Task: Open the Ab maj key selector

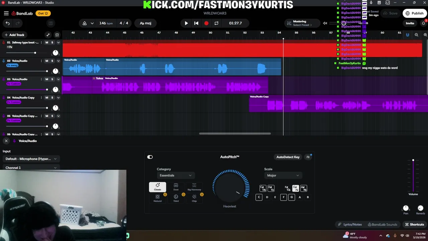Action: coord(145,23)
